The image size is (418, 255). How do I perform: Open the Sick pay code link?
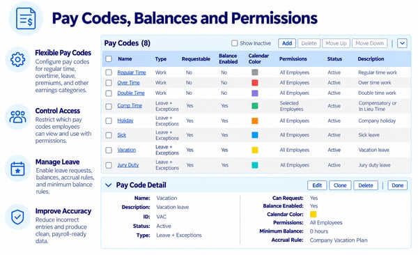121,135
